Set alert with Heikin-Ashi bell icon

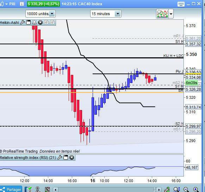34,23
